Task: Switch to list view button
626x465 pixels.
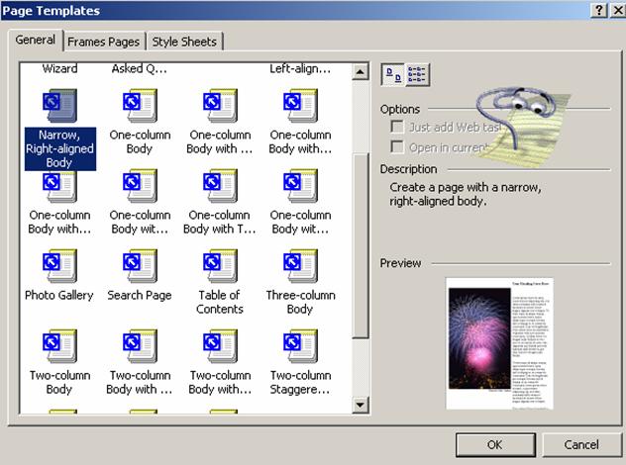Action: 417,74
